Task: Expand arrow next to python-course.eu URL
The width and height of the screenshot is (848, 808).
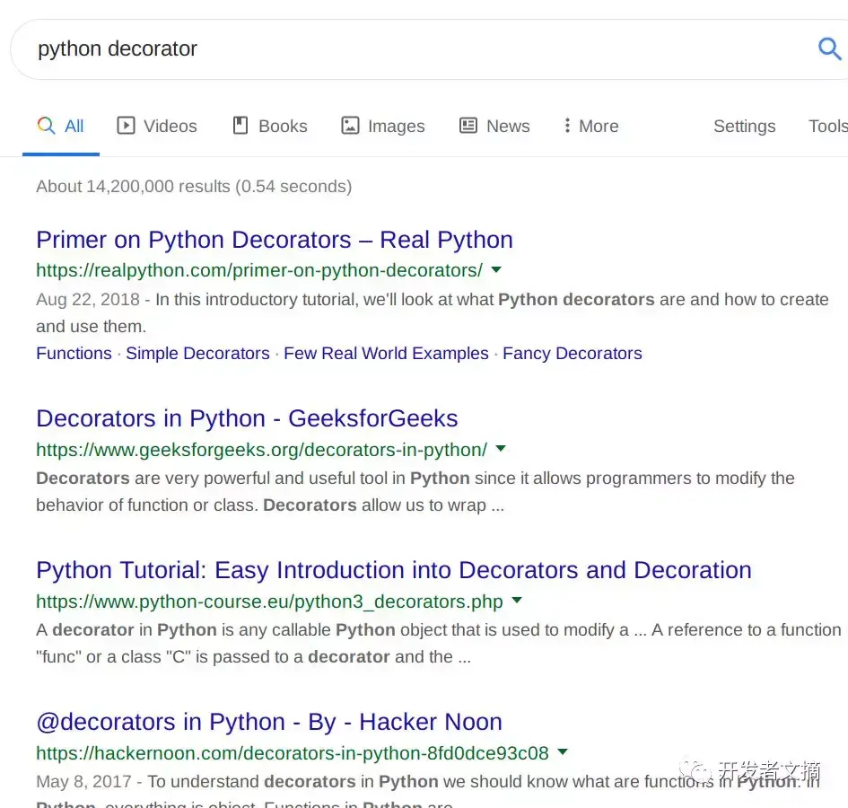Action: coord(517,601)
